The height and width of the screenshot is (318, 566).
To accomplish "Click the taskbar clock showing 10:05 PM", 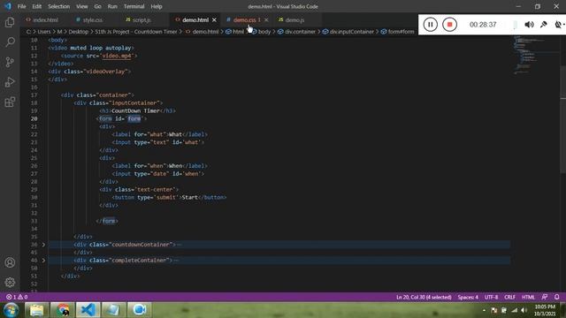I will coord(545,310).
